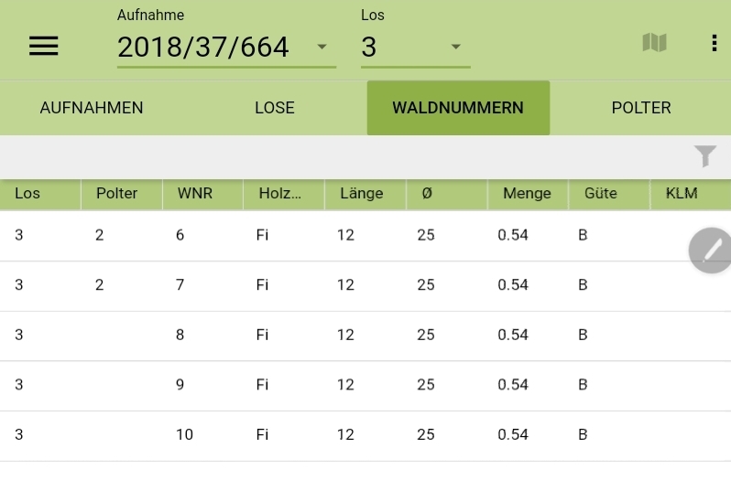The width and height of the screenshot is (731, 480).
Task: Open the hamburger navigation menu
Action: pos(44,47)
